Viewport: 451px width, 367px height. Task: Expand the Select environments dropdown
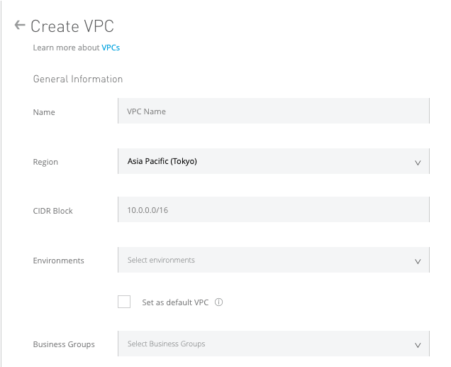(273, 260)
